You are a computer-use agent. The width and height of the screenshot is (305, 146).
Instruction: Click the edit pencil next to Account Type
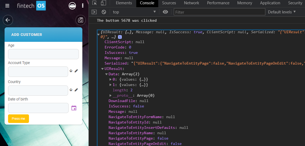(x=76, y=71)
